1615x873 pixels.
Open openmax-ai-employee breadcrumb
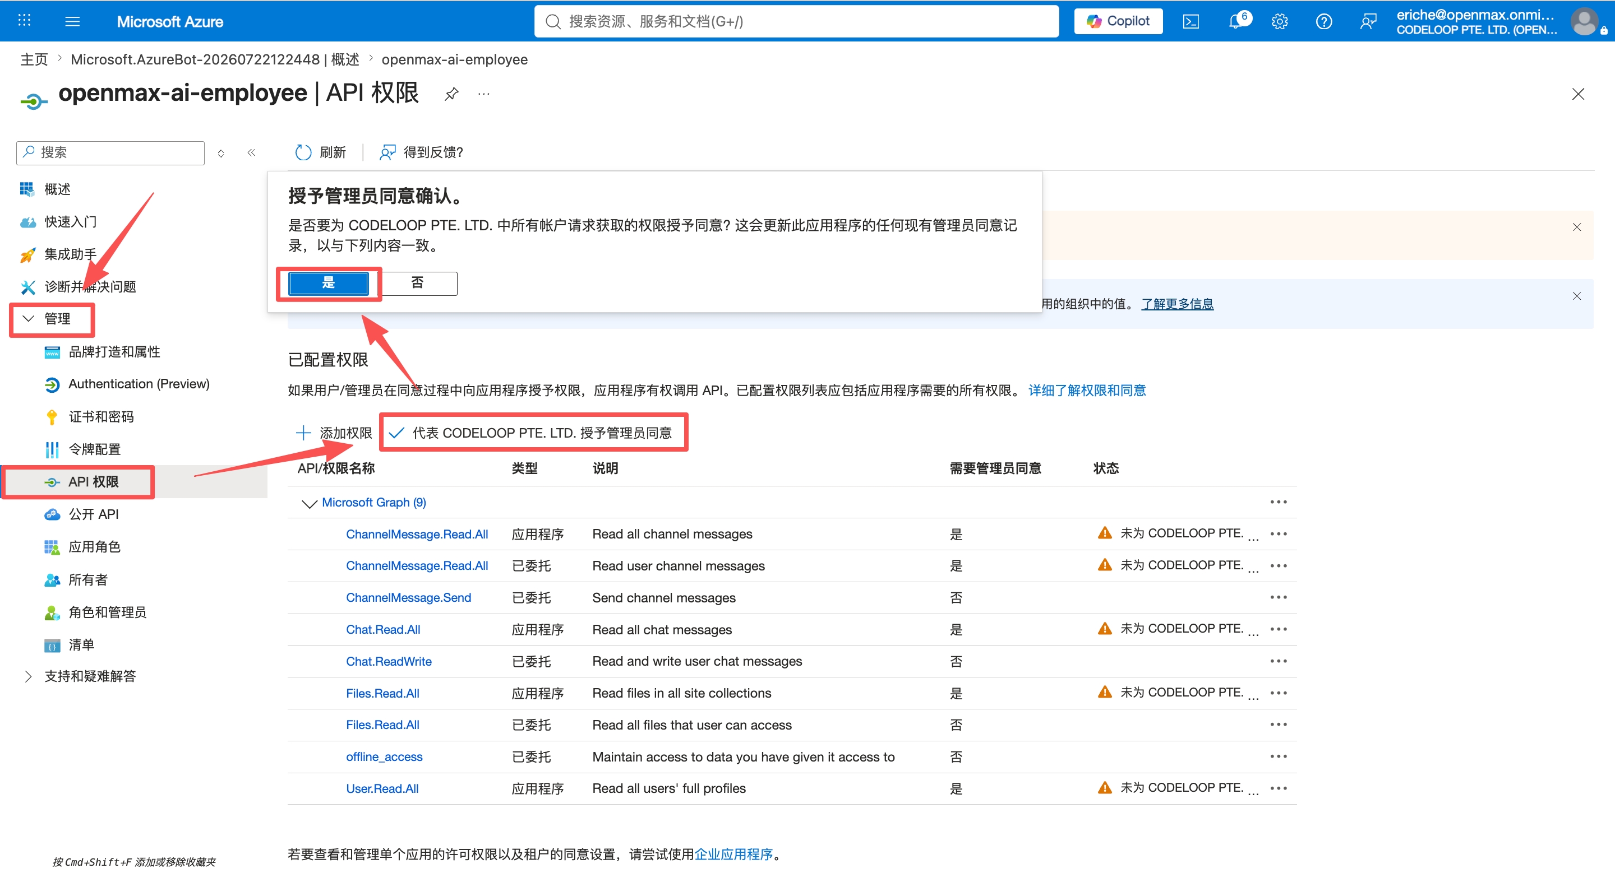[x=455, y=59]
